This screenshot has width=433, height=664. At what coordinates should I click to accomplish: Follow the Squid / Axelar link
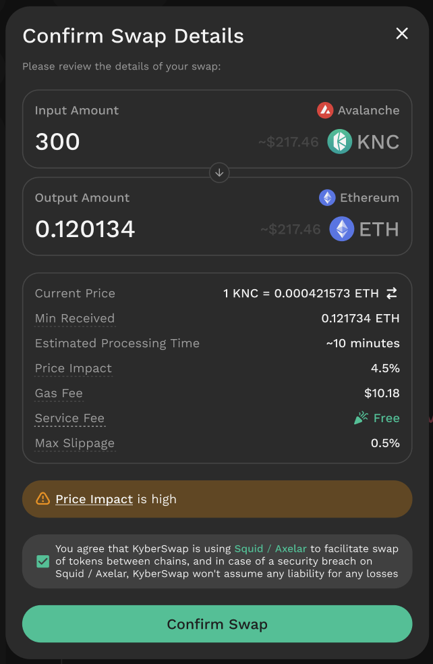coord(270,548)
